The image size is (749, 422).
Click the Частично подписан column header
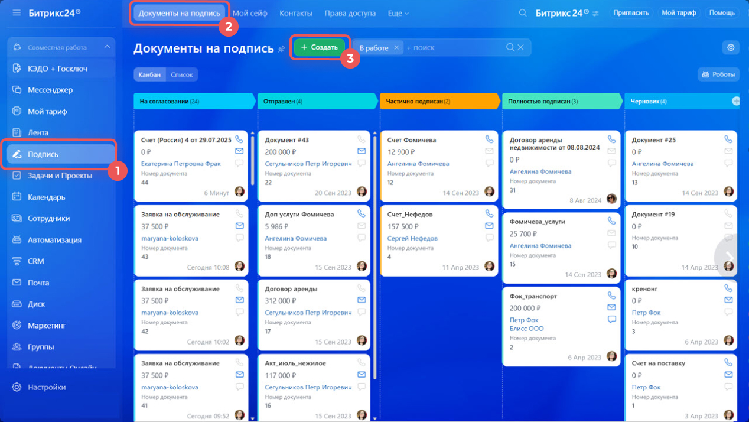439,101
